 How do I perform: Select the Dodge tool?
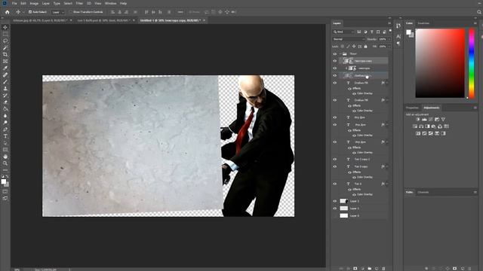click(x=5, y=122)
